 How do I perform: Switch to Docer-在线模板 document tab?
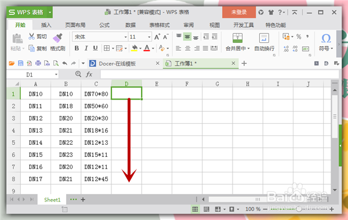pos(117,64)
